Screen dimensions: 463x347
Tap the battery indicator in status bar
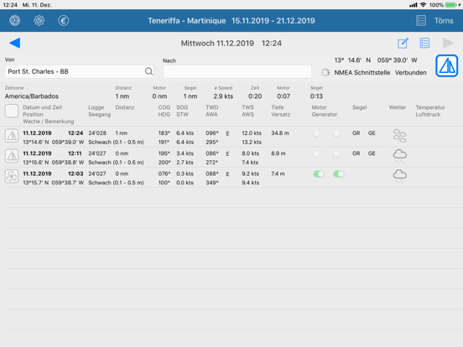click(x=451, y=5)
